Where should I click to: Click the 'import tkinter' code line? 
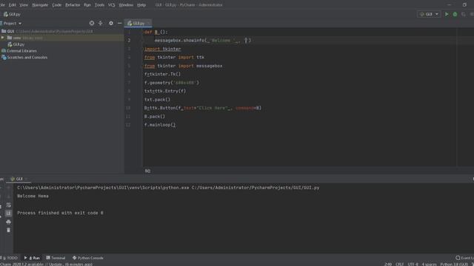click(163, 49)
